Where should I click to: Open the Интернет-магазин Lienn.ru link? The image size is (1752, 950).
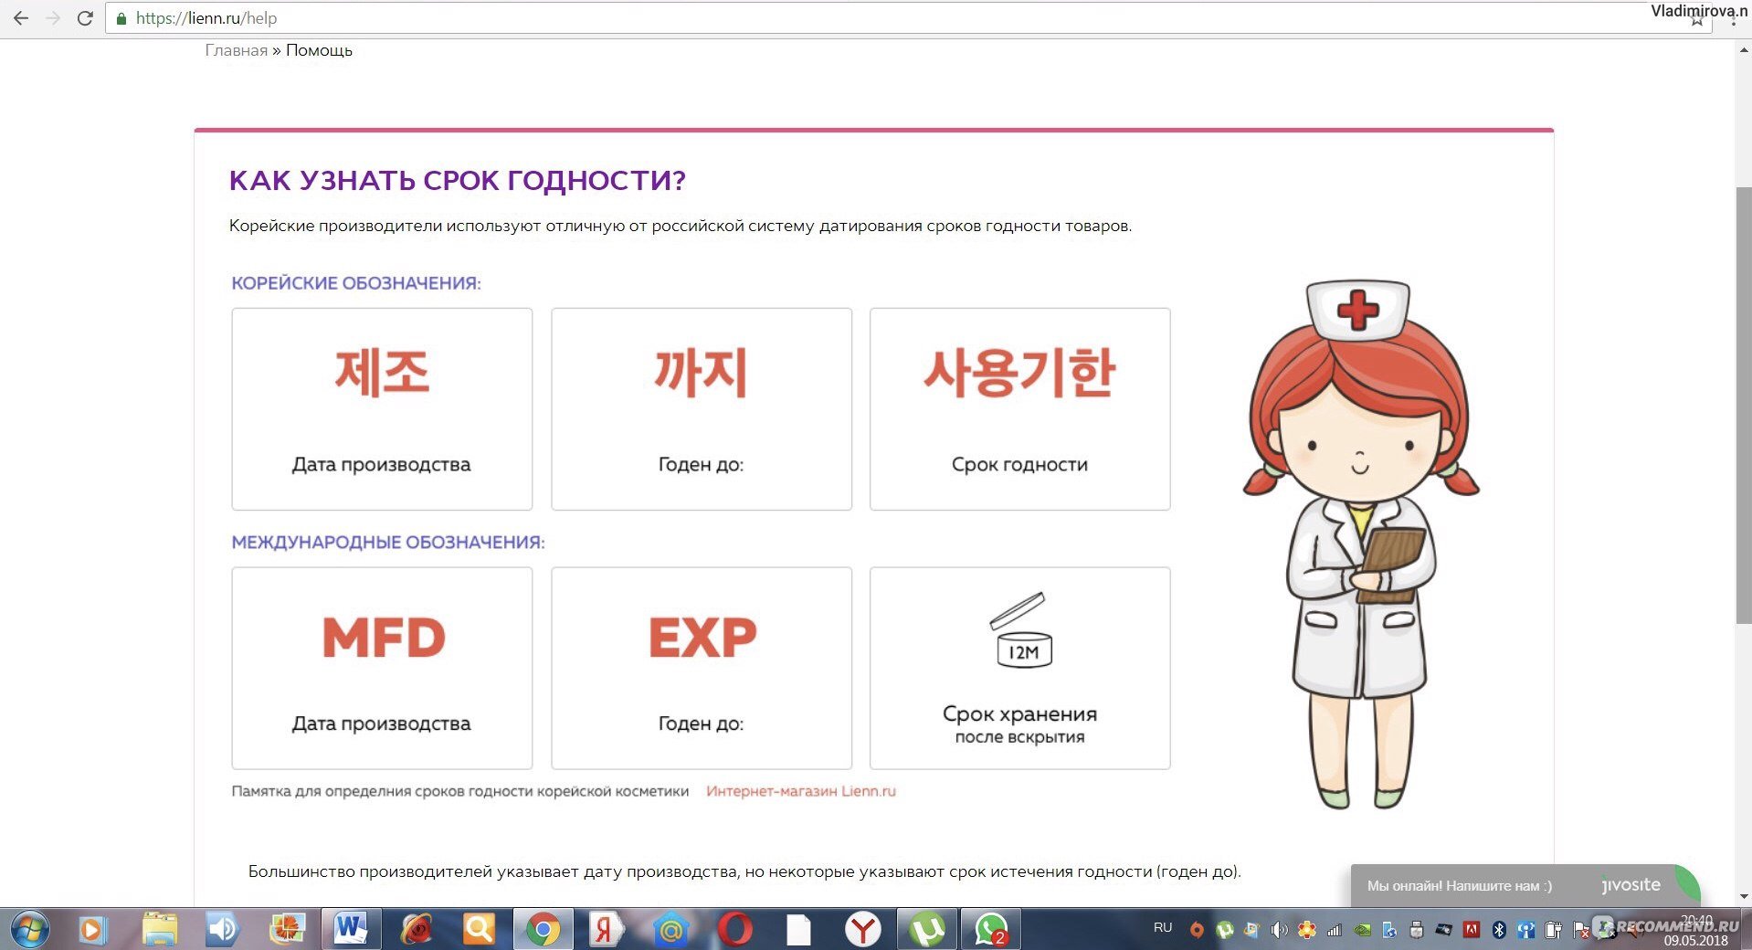pyautogui.click(x=800, y=791)
